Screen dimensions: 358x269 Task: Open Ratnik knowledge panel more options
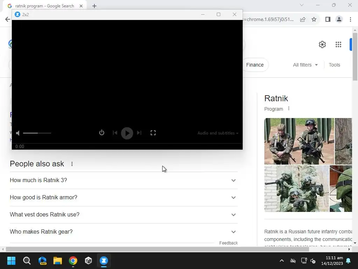coord(288,109)
